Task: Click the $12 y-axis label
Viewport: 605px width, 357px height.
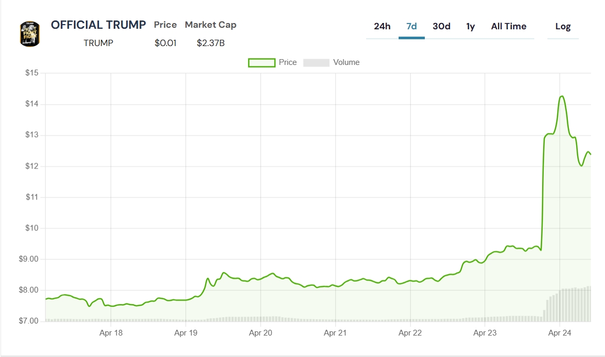Action: point(32,166)
